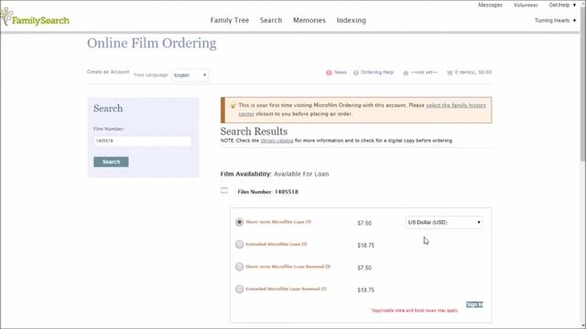Click the $18.75 price for Extended Loan
Image resolution: width=586 pixels, height=329 pixels.
tap(365, 246)
